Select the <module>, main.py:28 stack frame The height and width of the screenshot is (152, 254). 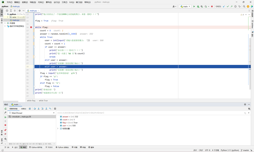[x=21, y=117]
